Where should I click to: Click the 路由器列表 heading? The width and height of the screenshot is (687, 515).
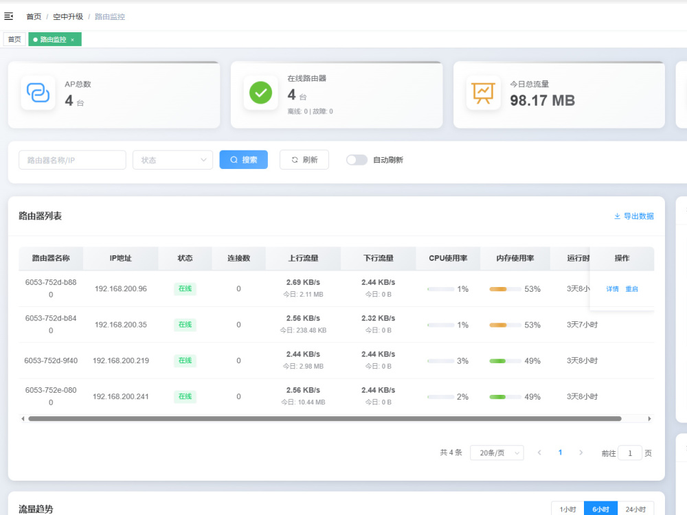(40, 216)
